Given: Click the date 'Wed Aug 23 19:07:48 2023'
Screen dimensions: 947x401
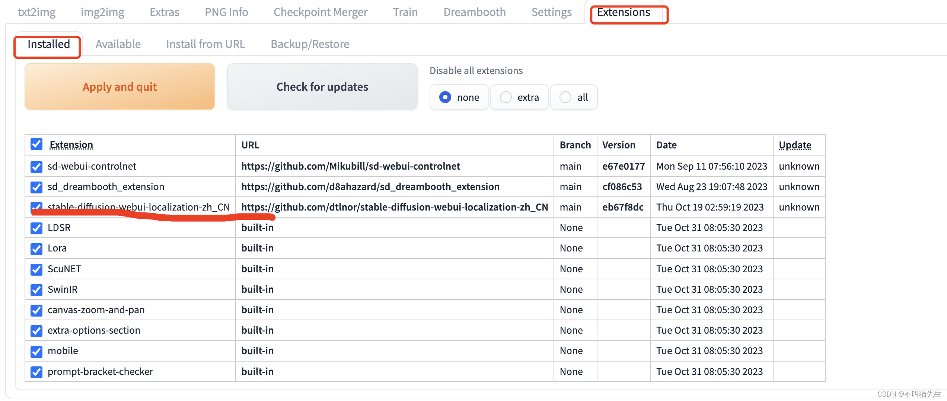Looking at the screenshot, I should pos(712,187).
